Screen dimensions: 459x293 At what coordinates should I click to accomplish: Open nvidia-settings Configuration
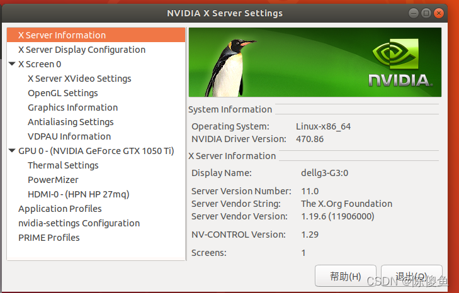(96, 223)
